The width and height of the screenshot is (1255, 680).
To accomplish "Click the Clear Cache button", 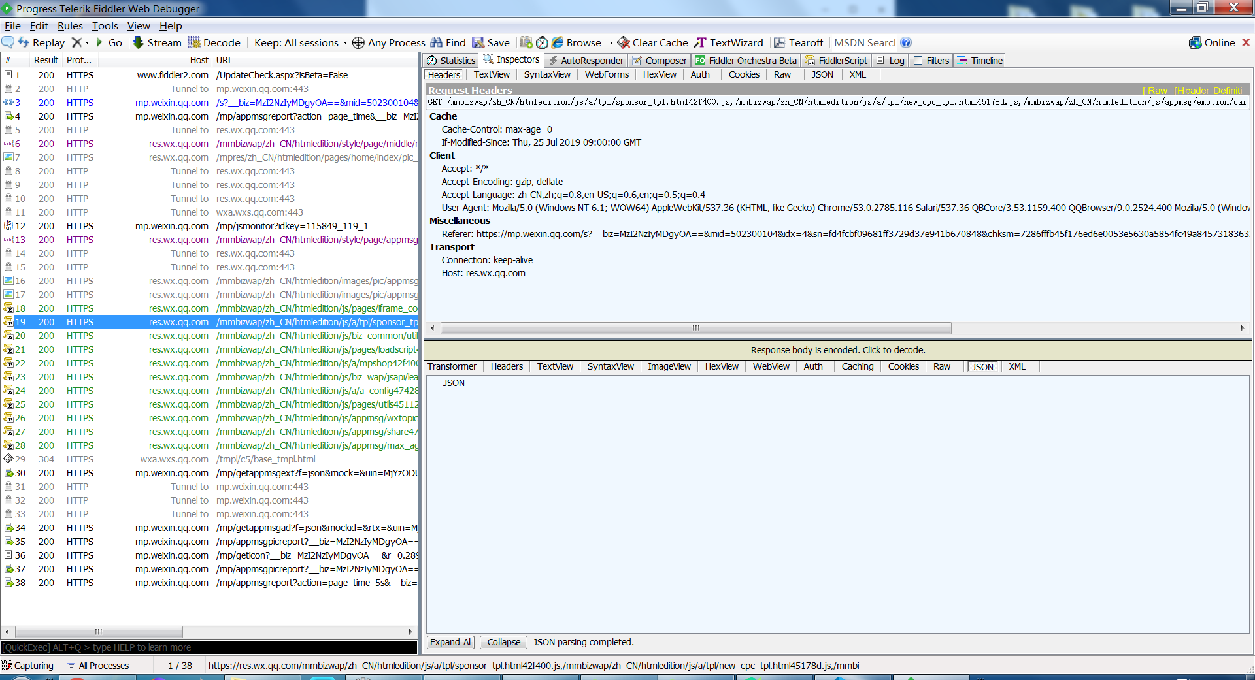I will (x=652, y=42).
